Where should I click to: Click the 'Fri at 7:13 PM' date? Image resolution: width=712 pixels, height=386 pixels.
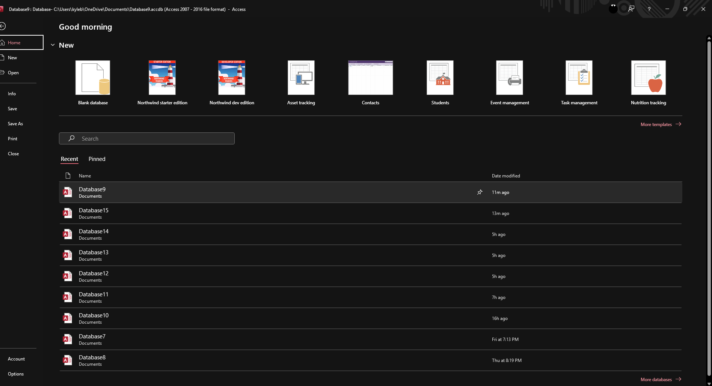point(505,339)
